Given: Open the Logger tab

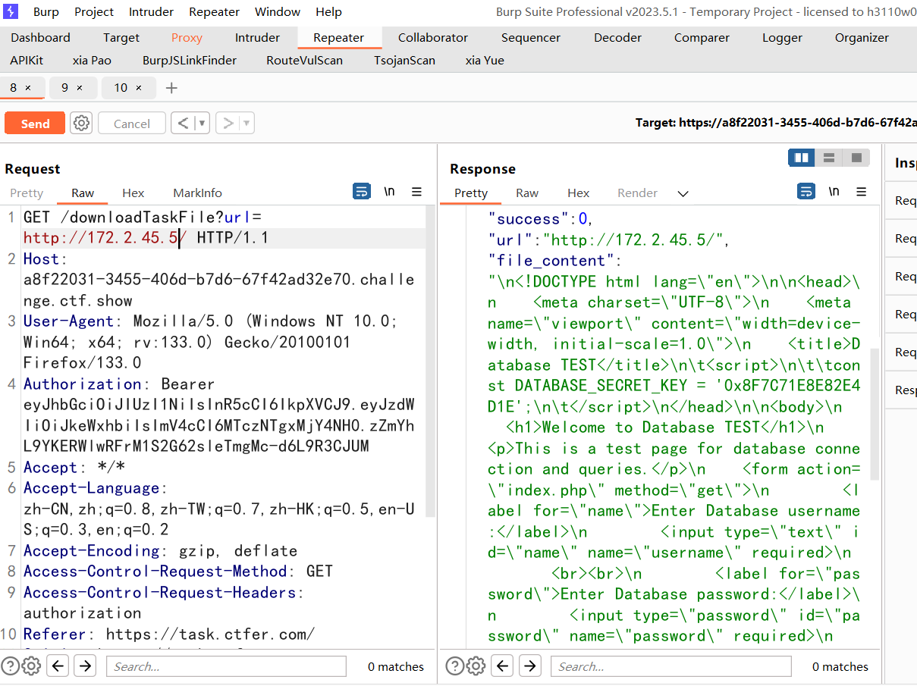Looking at the screenshot, I should 782,37.
